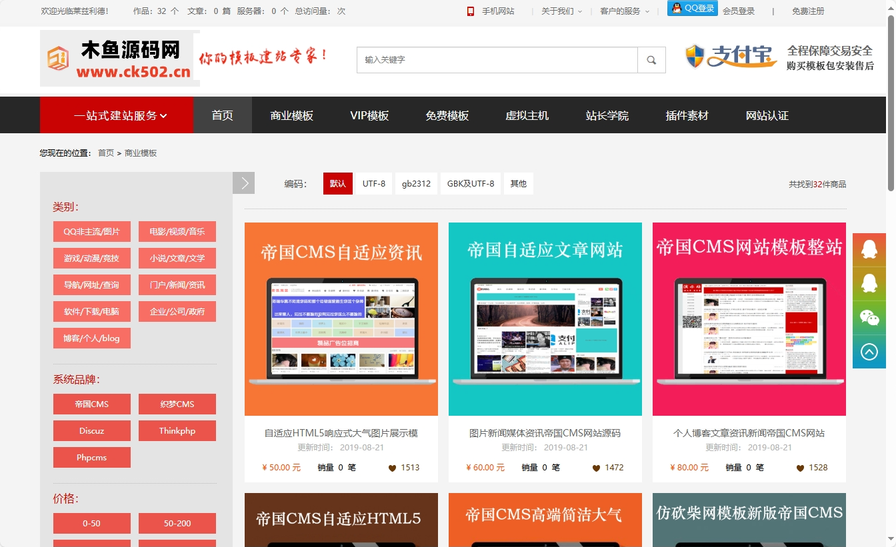
Task: Filter by brand 织梦CMS
Action: [177, 404]
